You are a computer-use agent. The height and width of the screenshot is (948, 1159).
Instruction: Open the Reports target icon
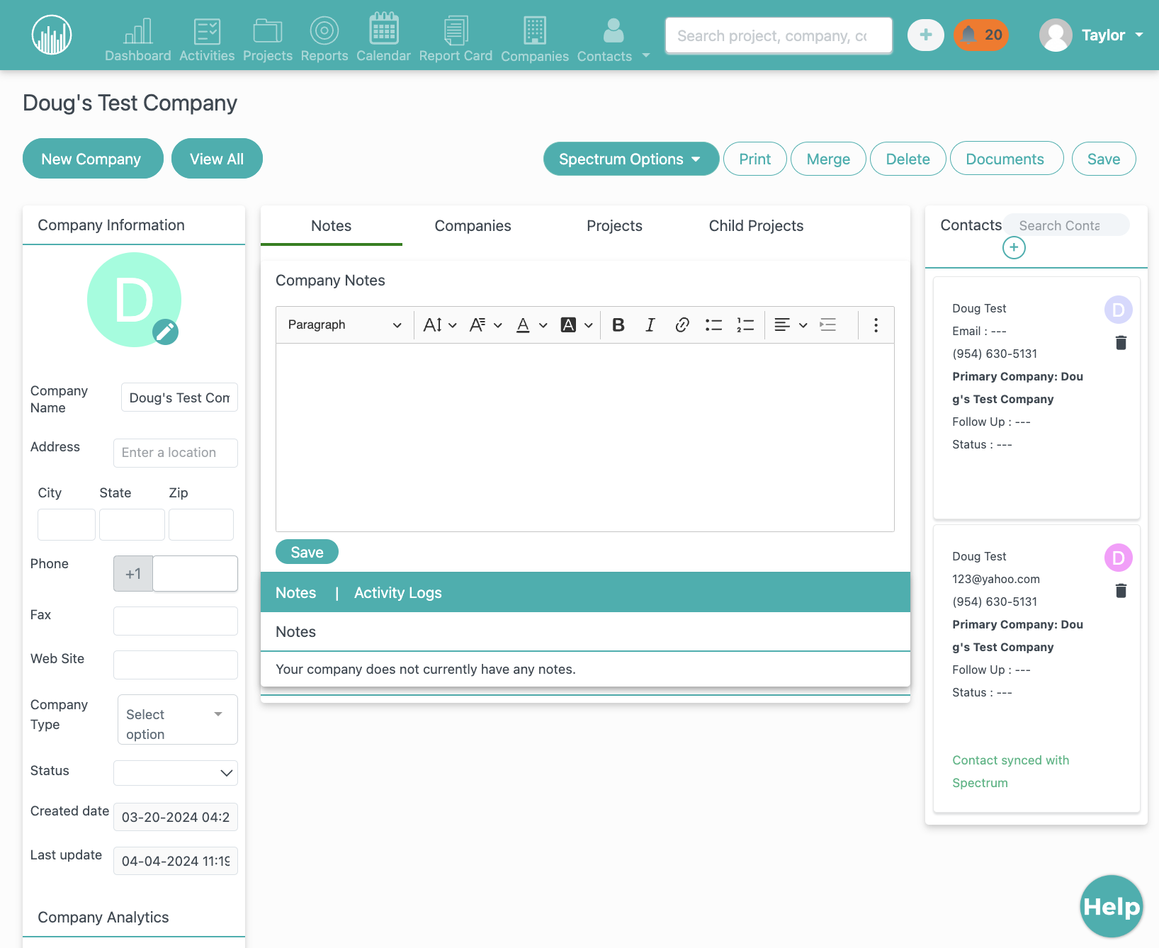click(x=324, y=31)
